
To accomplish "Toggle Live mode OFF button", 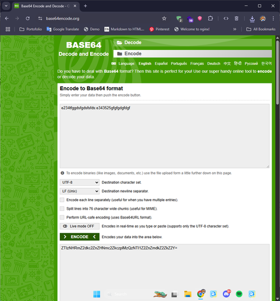I will click(80, 226).
